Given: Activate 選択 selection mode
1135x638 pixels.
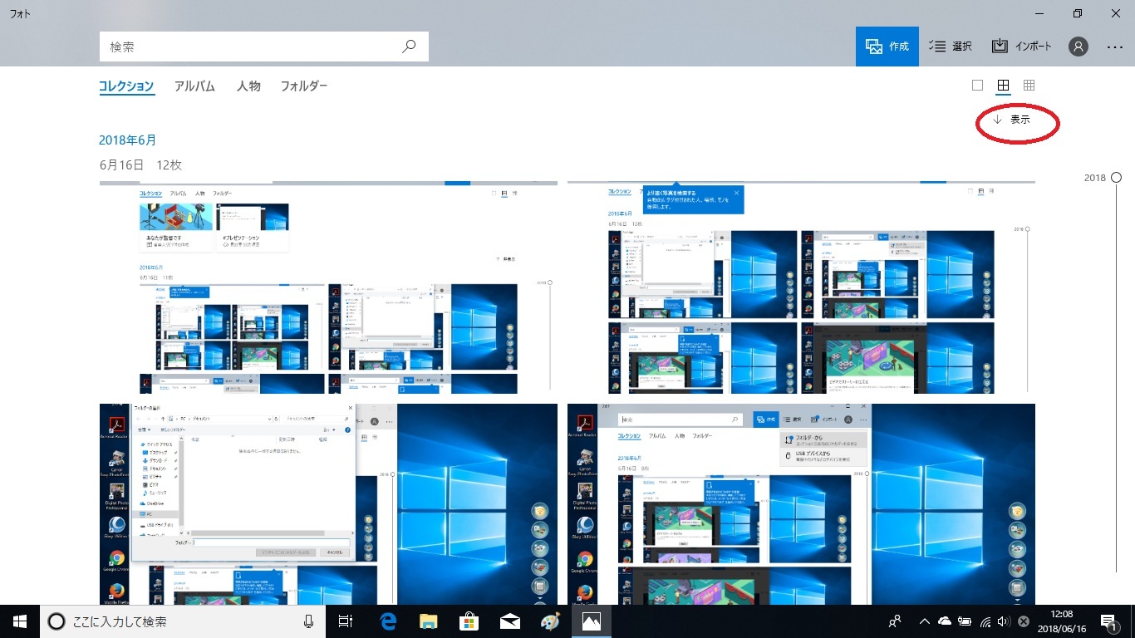Looking at the screenshot, I should (x=951, y=47).
